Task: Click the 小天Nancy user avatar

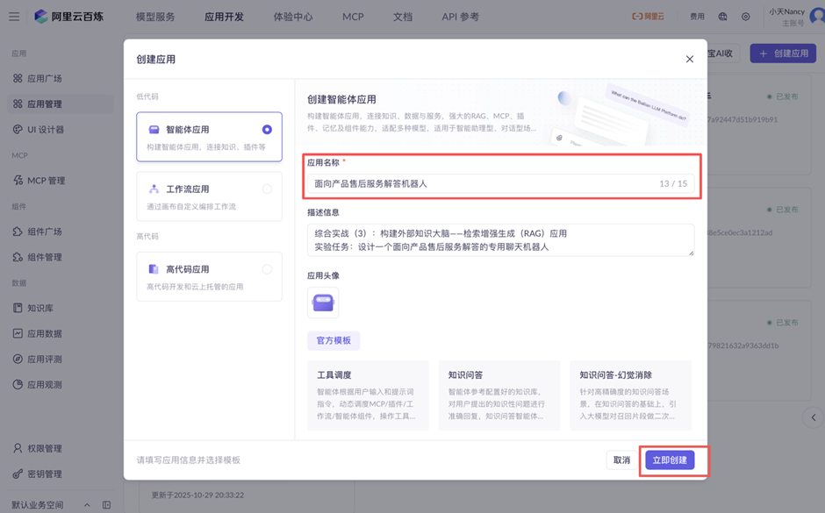Action: pyautogui.click(x=817, y=16)
